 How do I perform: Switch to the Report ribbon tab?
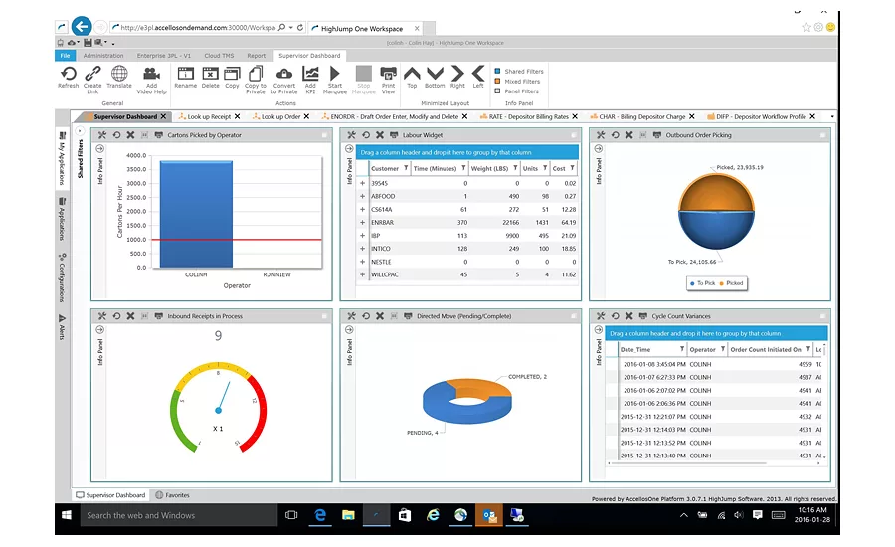257,56
